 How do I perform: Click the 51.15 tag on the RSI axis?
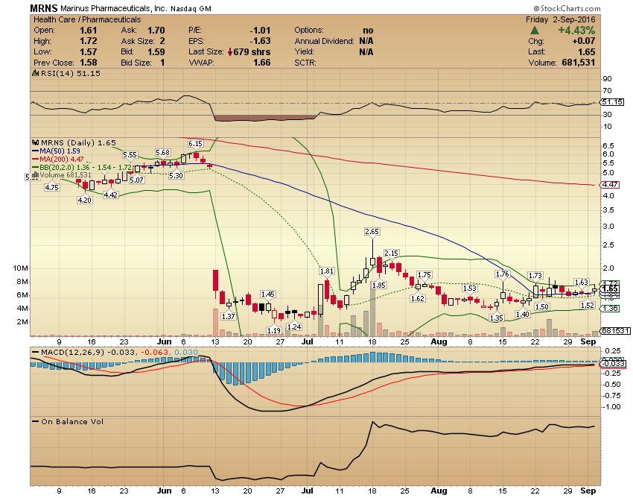[x=612, y=102]
